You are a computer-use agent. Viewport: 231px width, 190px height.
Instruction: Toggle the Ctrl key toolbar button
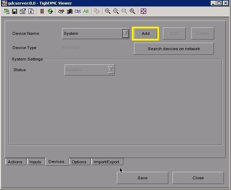tap(78, 11)
